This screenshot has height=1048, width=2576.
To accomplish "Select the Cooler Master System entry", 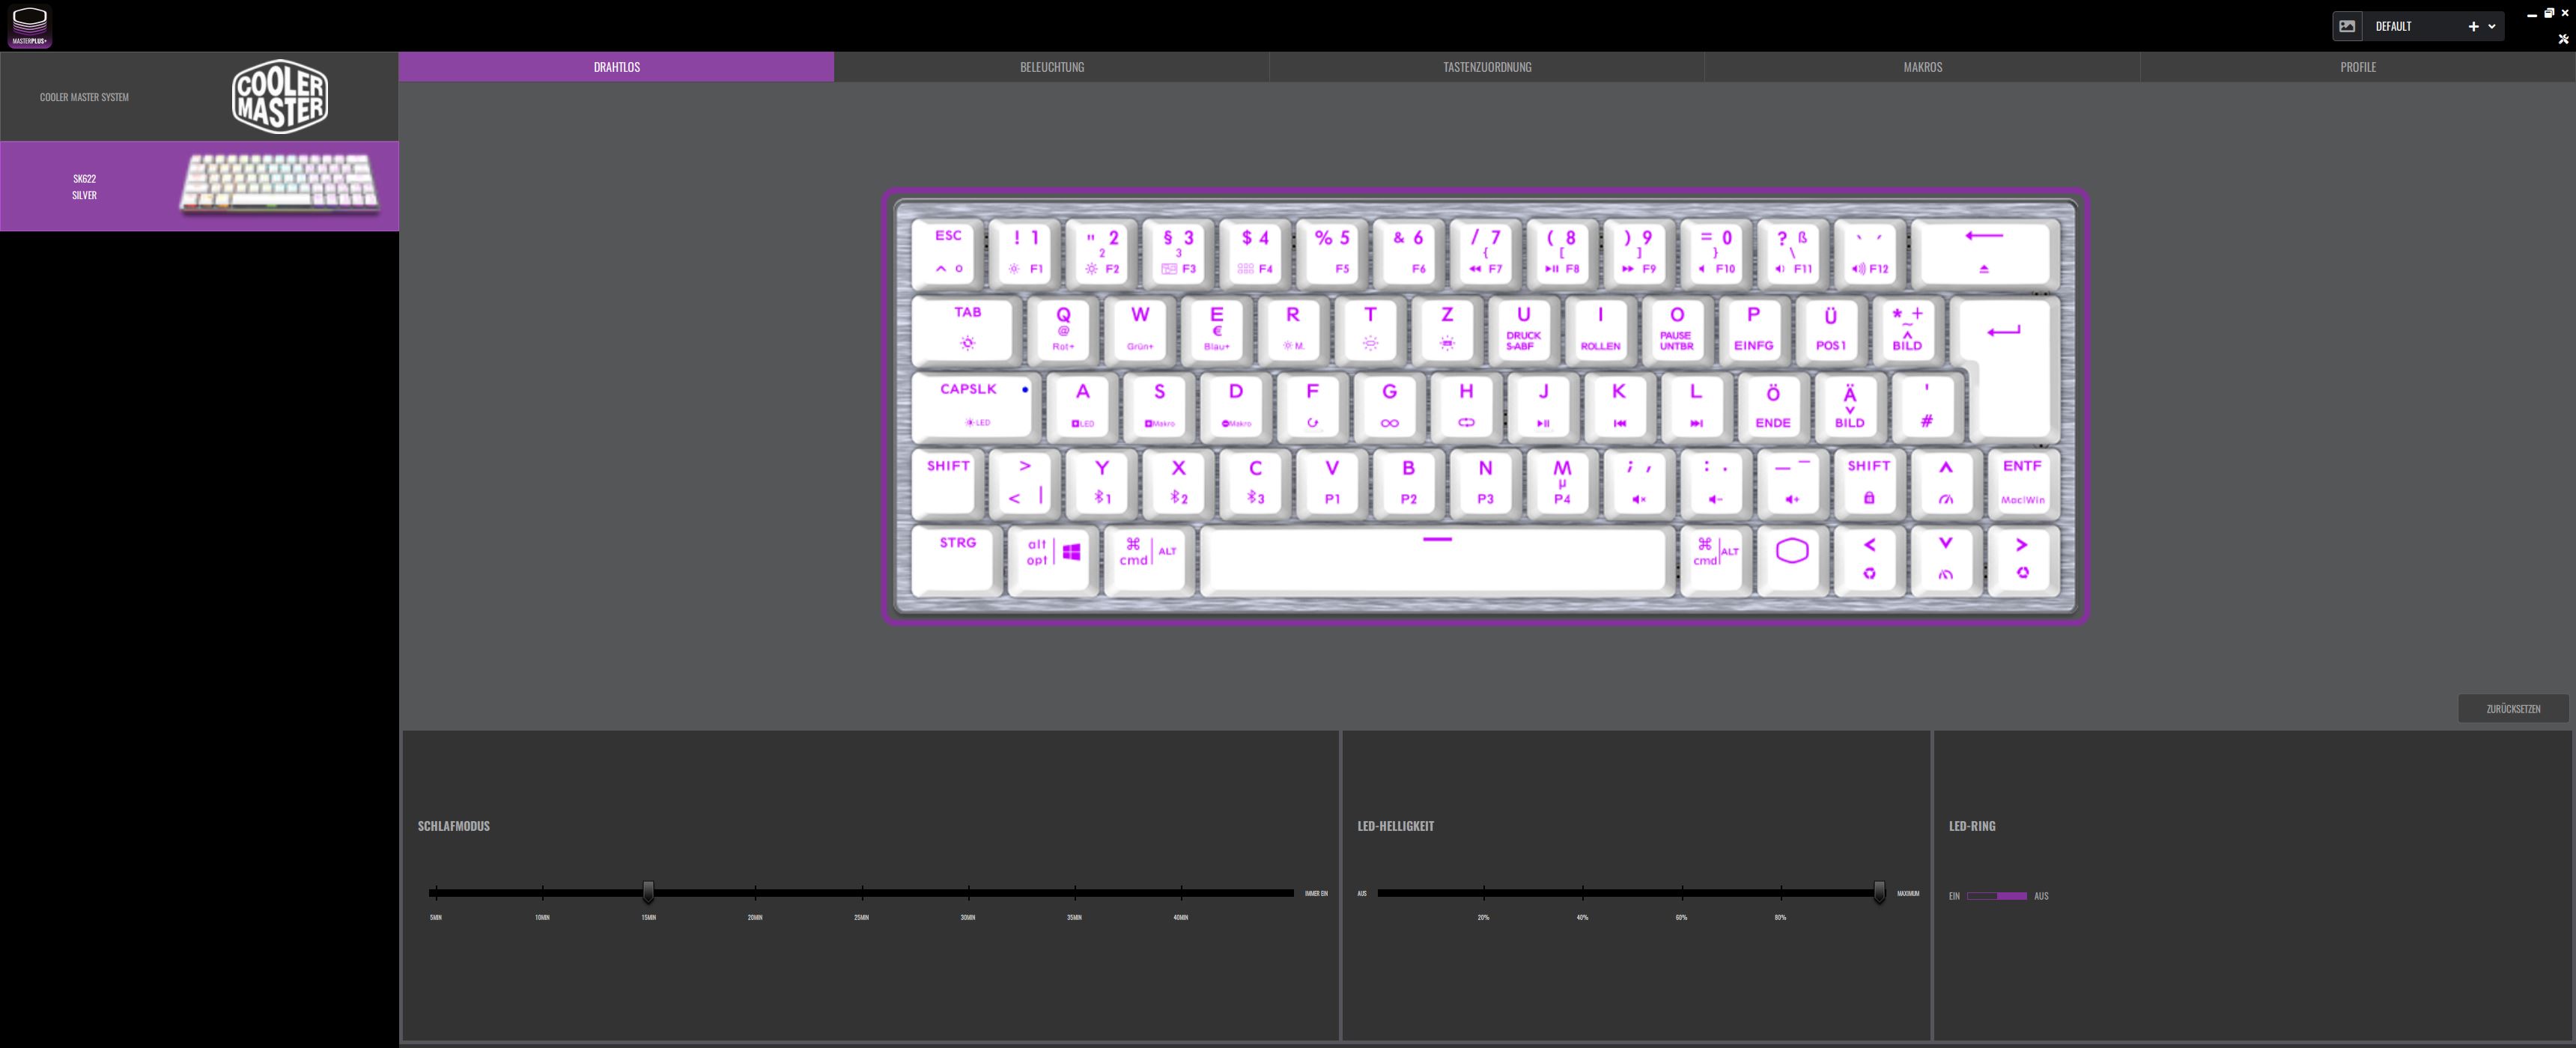I will click(199, 97).
